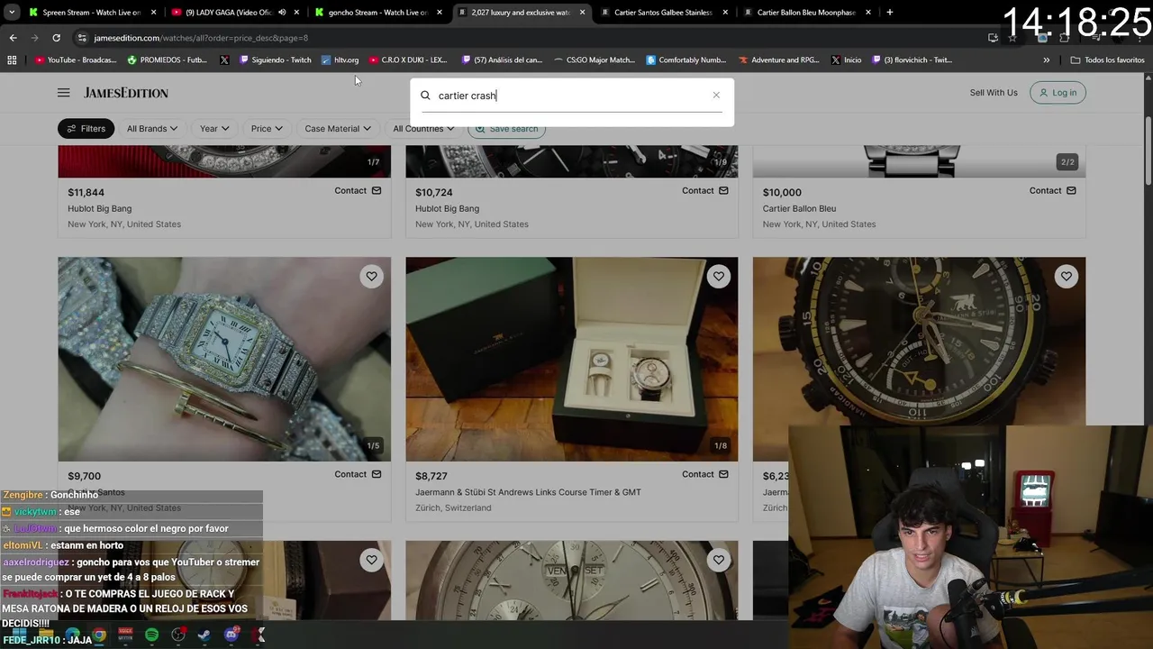This screenshot has width=1153, height=649.
Task: Show more bookmarks with the chevron
Action: (1046, 60)
